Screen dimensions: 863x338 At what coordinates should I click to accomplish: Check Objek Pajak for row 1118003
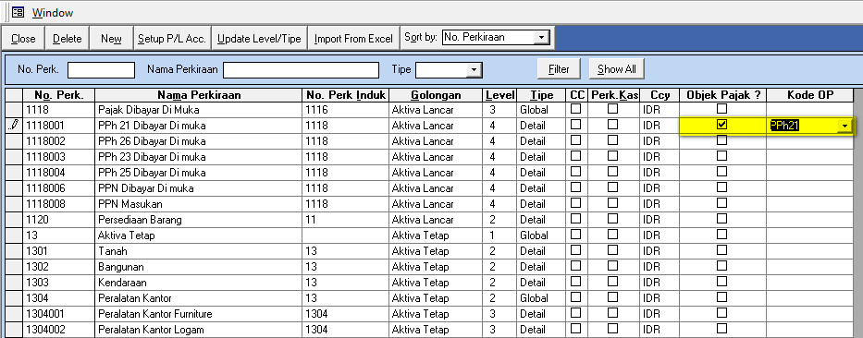coord(722,156)
